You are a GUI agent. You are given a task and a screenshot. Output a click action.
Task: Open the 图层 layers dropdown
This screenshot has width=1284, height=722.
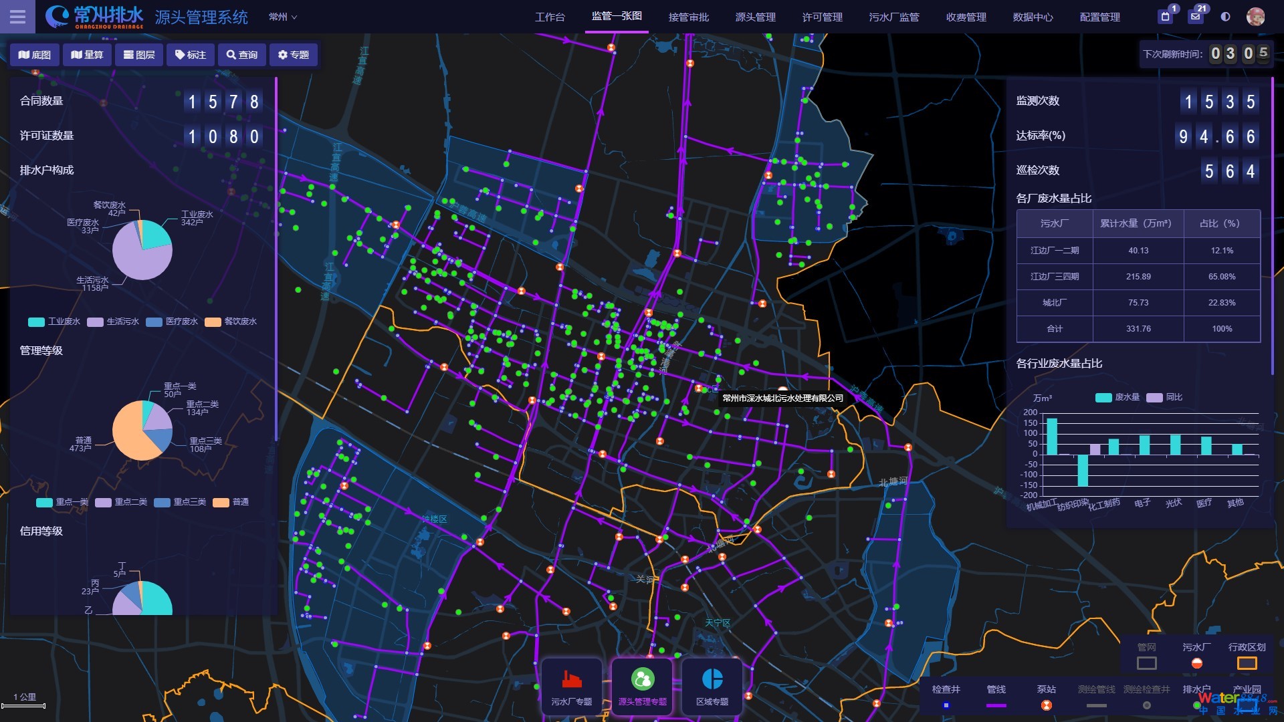click(x=139, y=55)
